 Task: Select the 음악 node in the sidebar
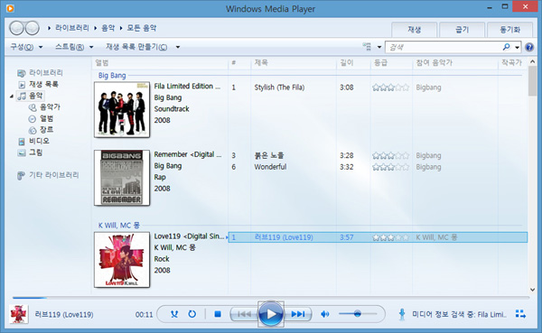(x=30, y=96)
